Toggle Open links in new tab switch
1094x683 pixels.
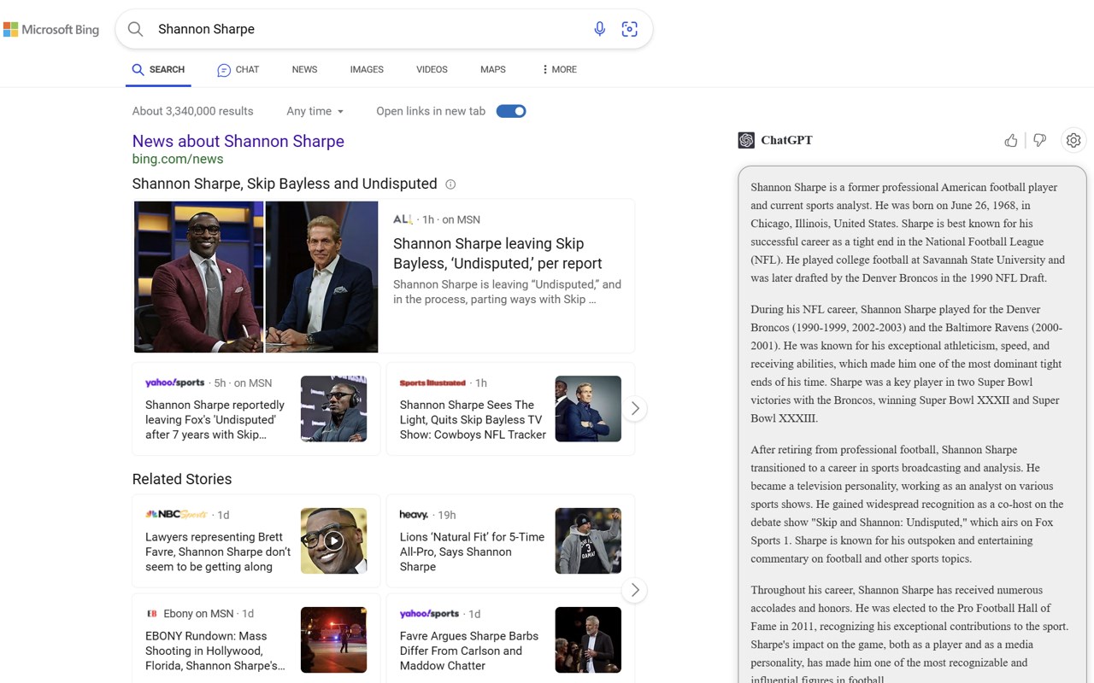coord(511,111)
